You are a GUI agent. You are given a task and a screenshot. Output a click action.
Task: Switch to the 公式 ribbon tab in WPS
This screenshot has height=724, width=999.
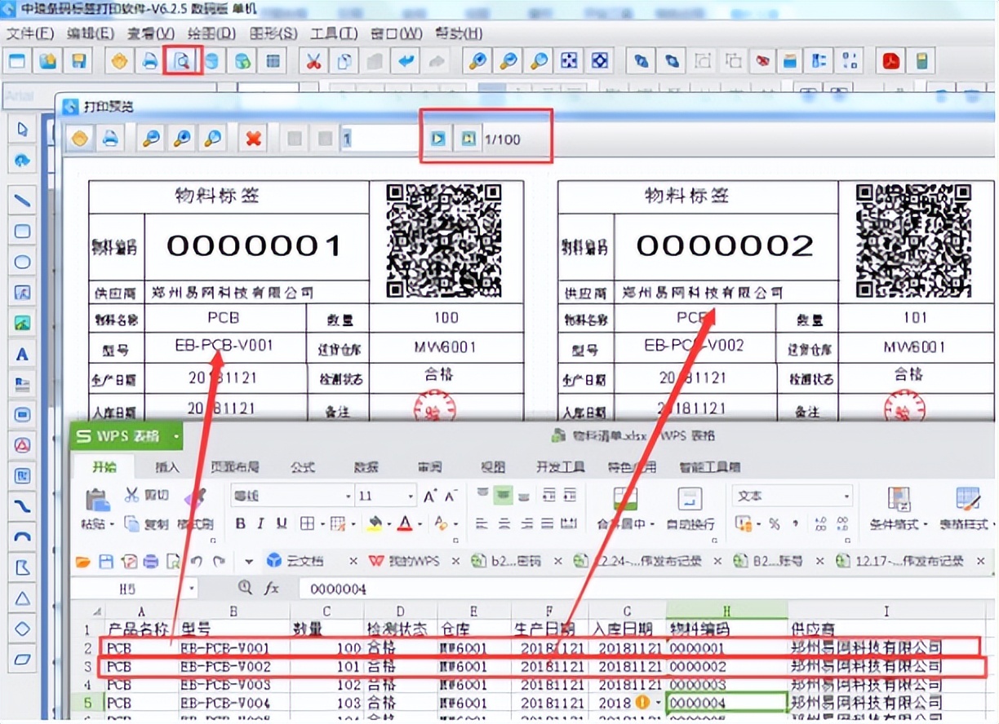point(302,467)
